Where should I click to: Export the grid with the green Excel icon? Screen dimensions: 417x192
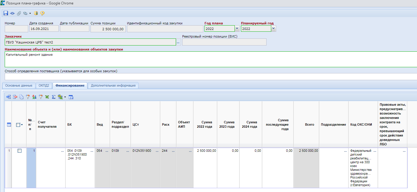(x=47, y=97)
